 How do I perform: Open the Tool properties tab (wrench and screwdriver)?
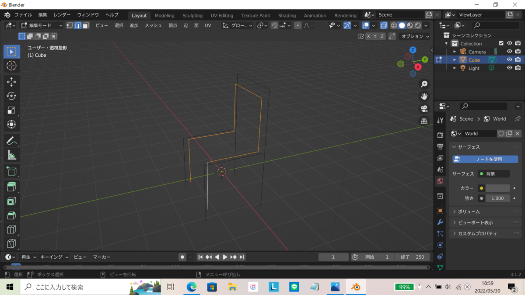(440, 121)
